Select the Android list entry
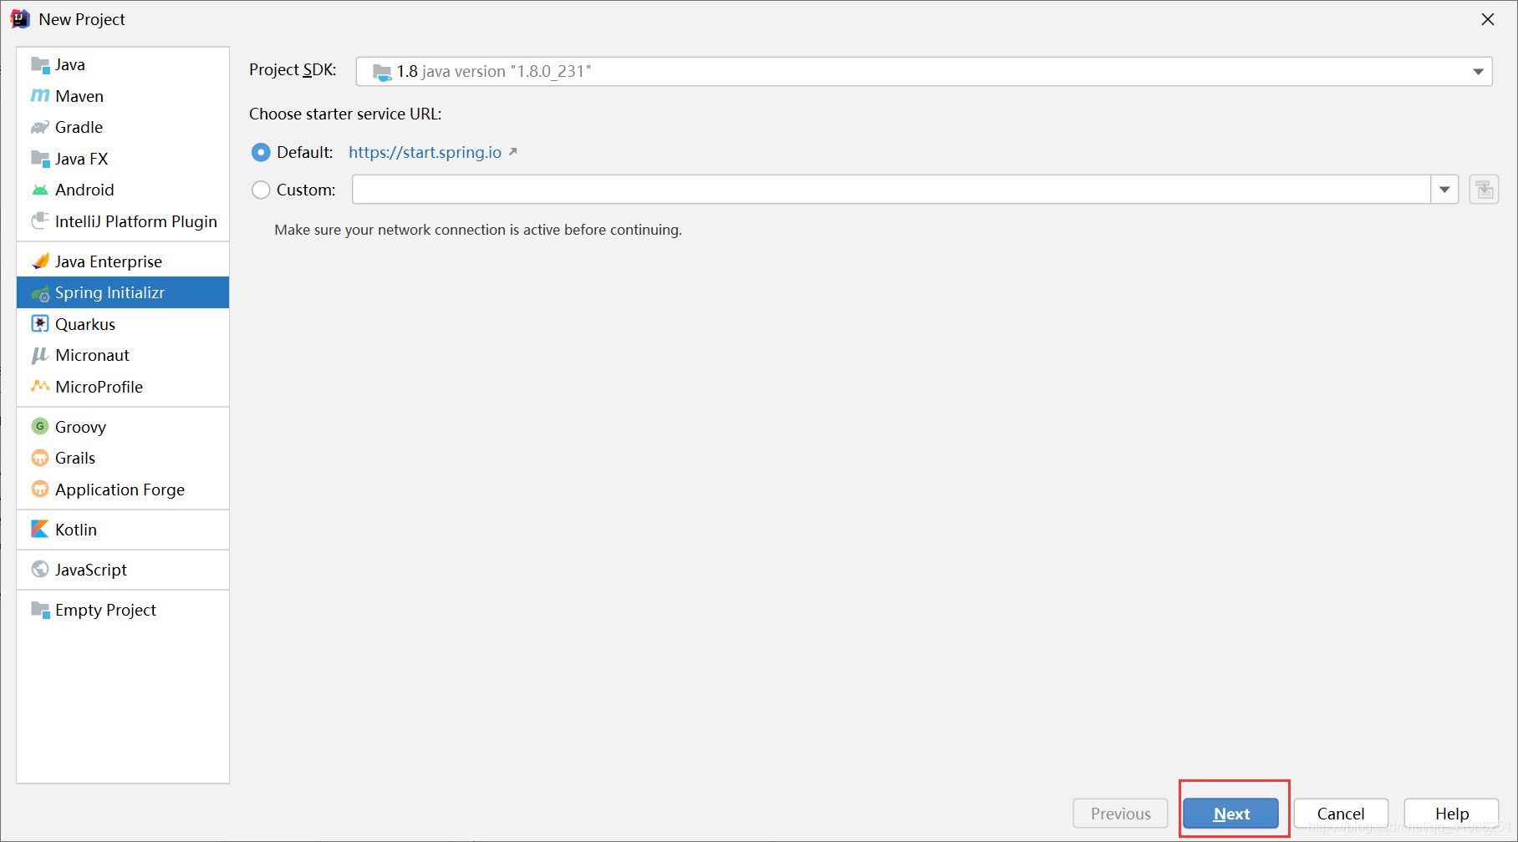Image resolution: width=1518 pixels, height=842 pixels. coord(123,190)
